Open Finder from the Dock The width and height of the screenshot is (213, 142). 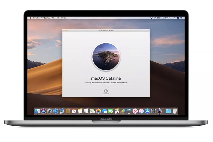(x=37, y=111)
